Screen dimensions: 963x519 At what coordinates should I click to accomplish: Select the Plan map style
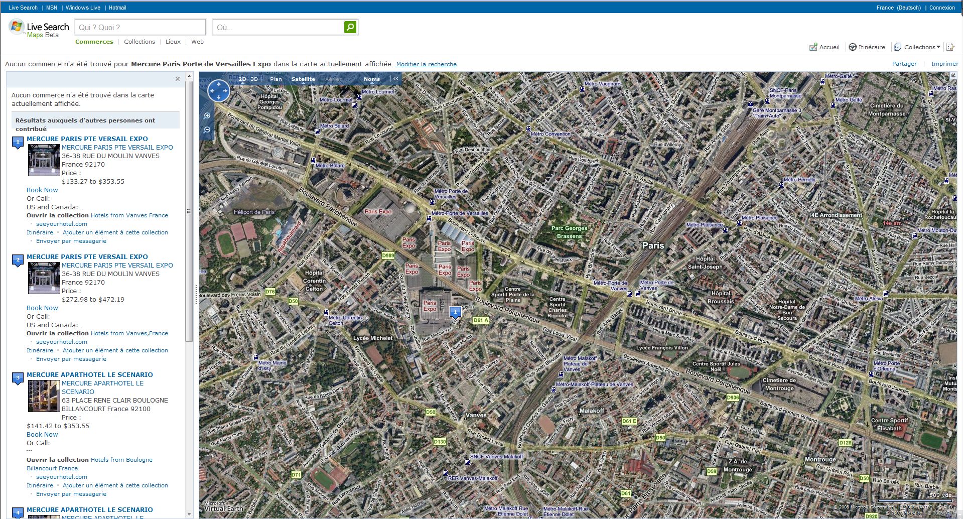pos(276,79)
